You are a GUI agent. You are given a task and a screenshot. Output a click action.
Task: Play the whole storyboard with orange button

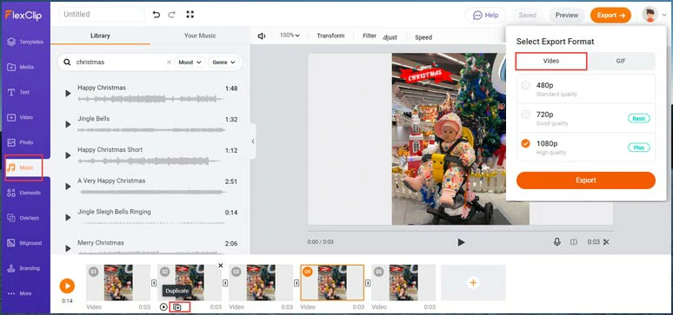tap(67, 285)
